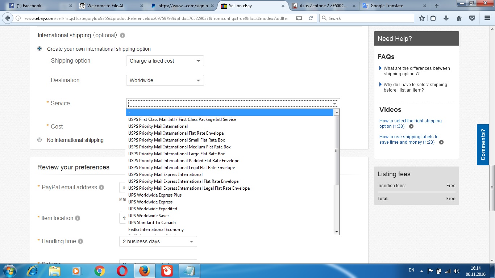Viewport: 495px width, 278px height.
Task: Click Firefox icon in taskbar
Action: click(x=145, y=271)
